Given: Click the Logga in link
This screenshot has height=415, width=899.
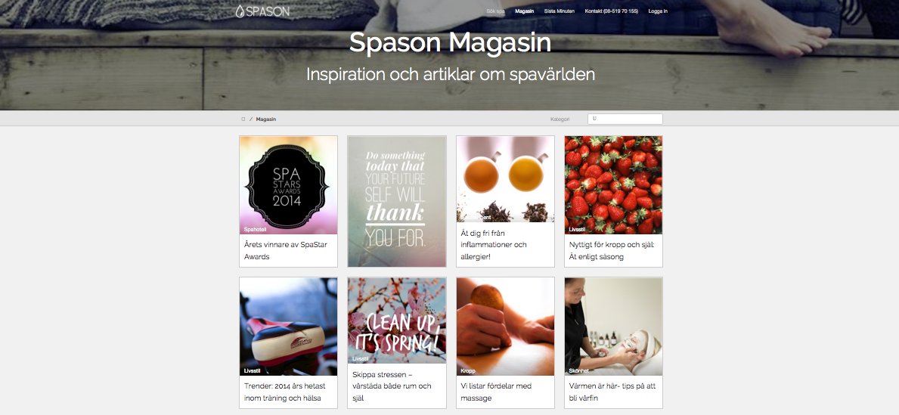Looking at the screenshot, I should [658, 11].
